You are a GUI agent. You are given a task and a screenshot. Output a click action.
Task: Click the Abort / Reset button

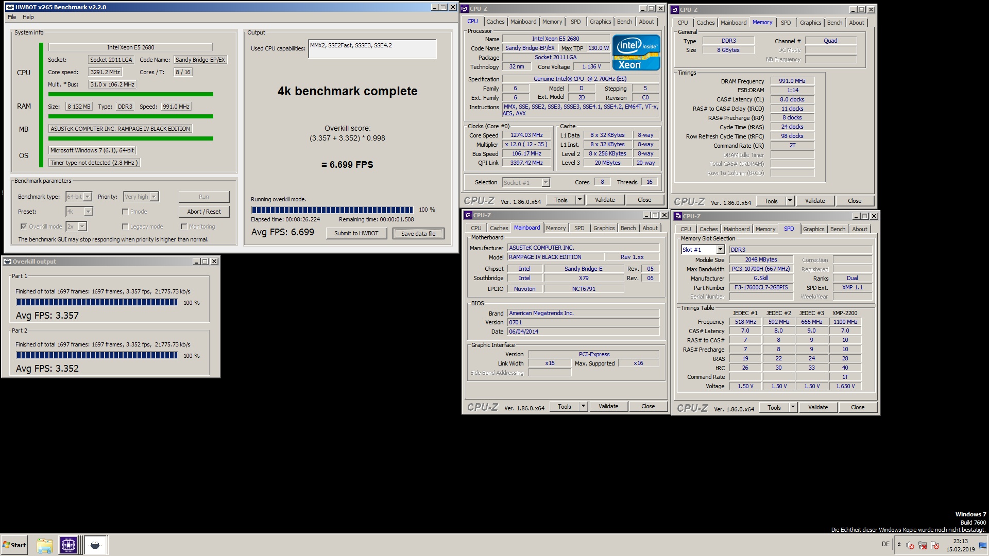204,212
